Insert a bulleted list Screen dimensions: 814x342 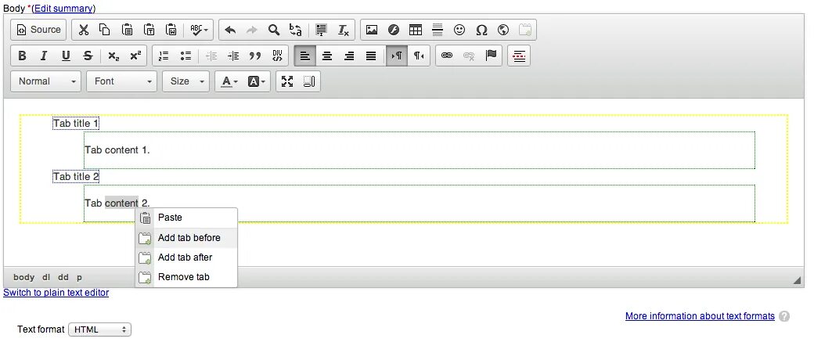coord(185,56)
